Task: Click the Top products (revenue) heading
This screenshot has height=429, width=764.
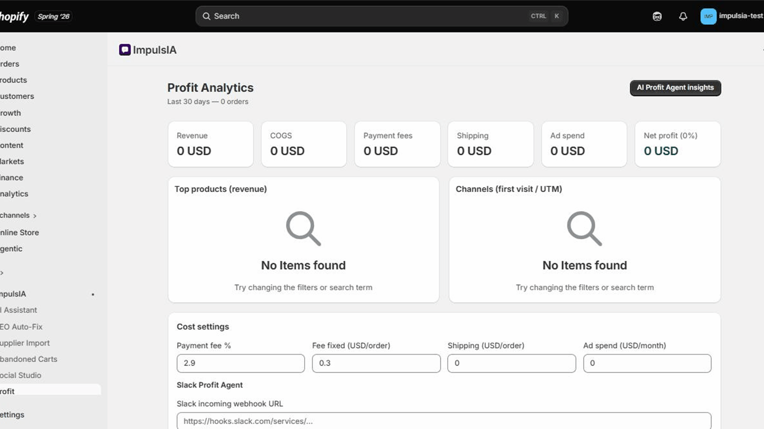Action: coord(221,189)
